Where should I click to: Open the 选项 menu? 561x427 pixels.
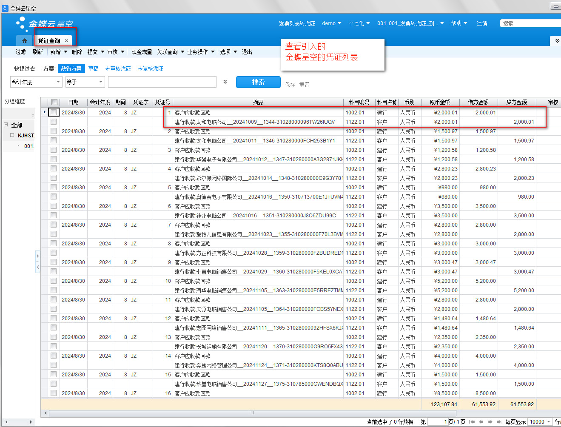[x=228, y=52]
